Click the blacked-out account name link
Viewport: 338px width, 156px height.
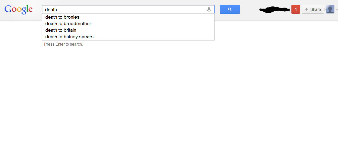pos(274,10)
